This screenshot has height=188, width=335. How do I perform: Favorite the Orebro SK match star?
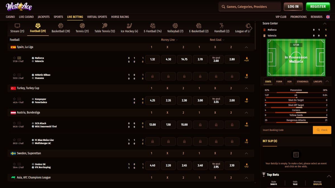click(15, 164)
